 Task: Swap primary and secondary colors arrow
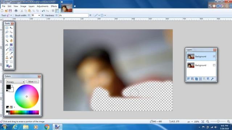click(12, 86)
